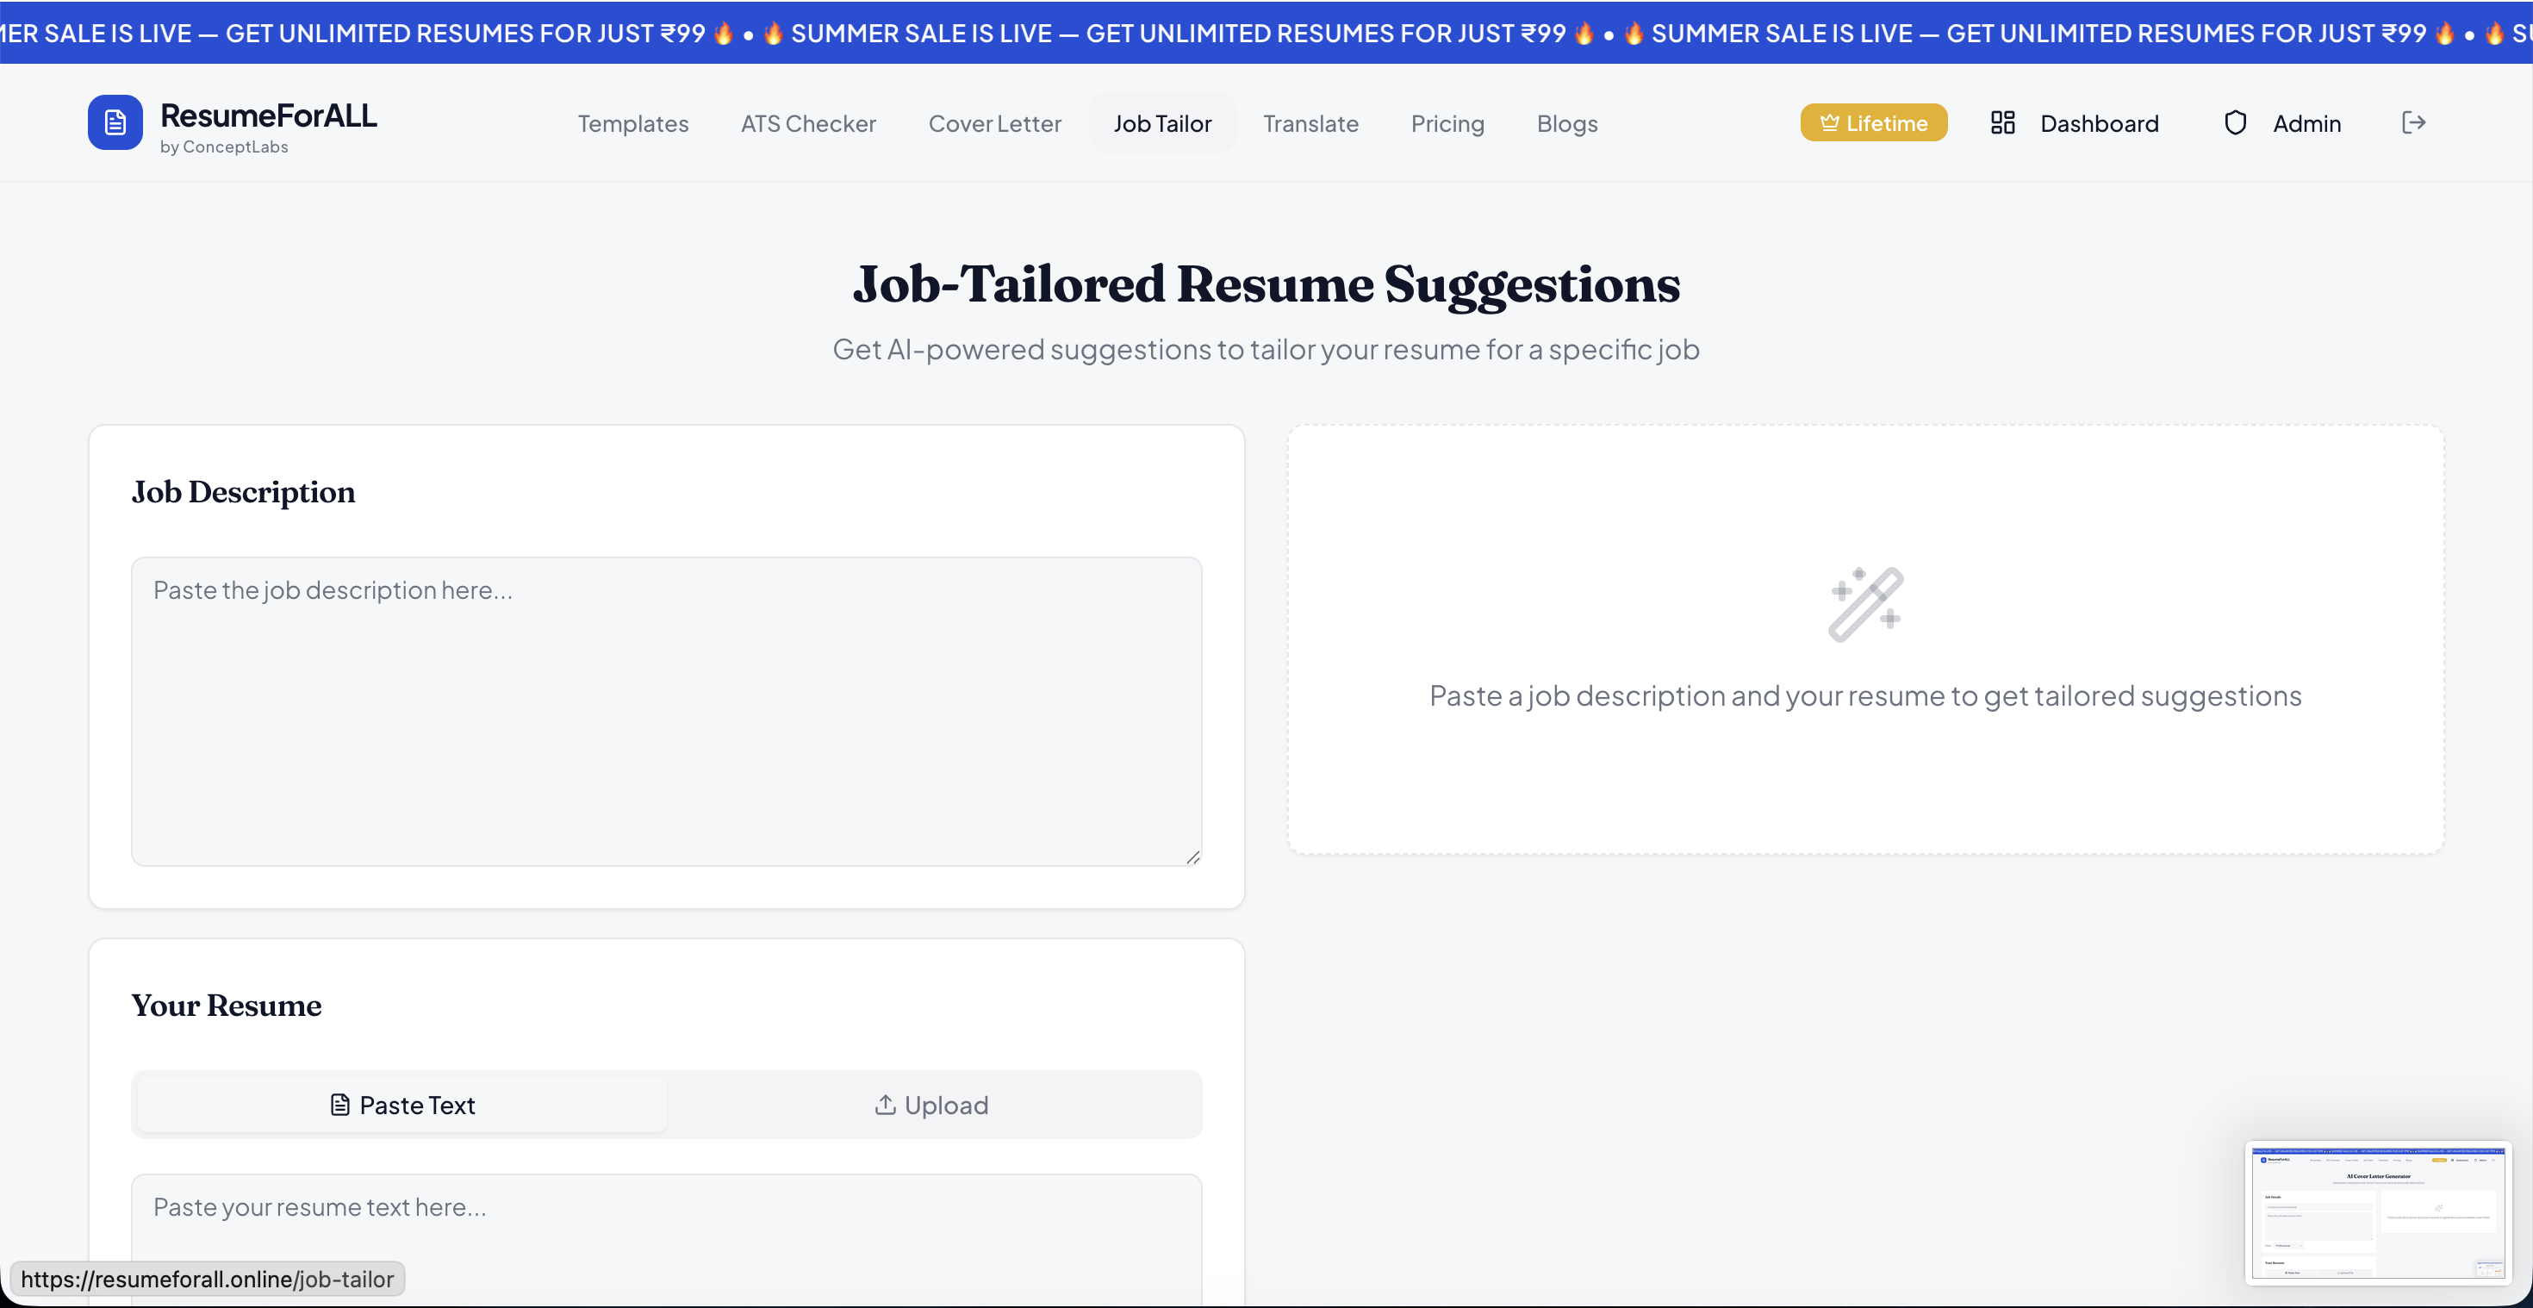Go to the Pricing page
This screenshot has height=1308, width=2533.
[1447, 123]
